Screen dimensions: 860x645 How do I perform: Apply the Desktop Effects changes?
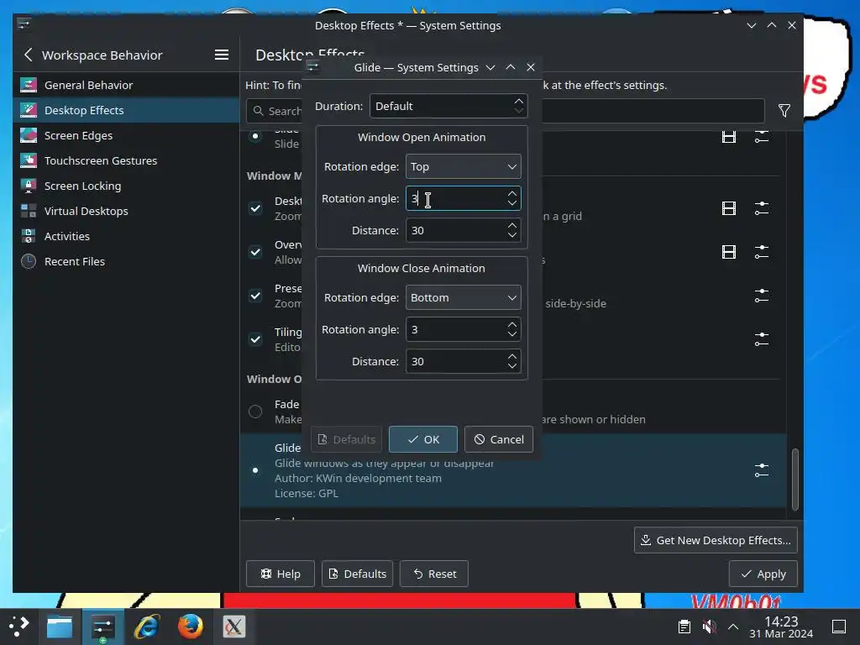click(763, 574)
